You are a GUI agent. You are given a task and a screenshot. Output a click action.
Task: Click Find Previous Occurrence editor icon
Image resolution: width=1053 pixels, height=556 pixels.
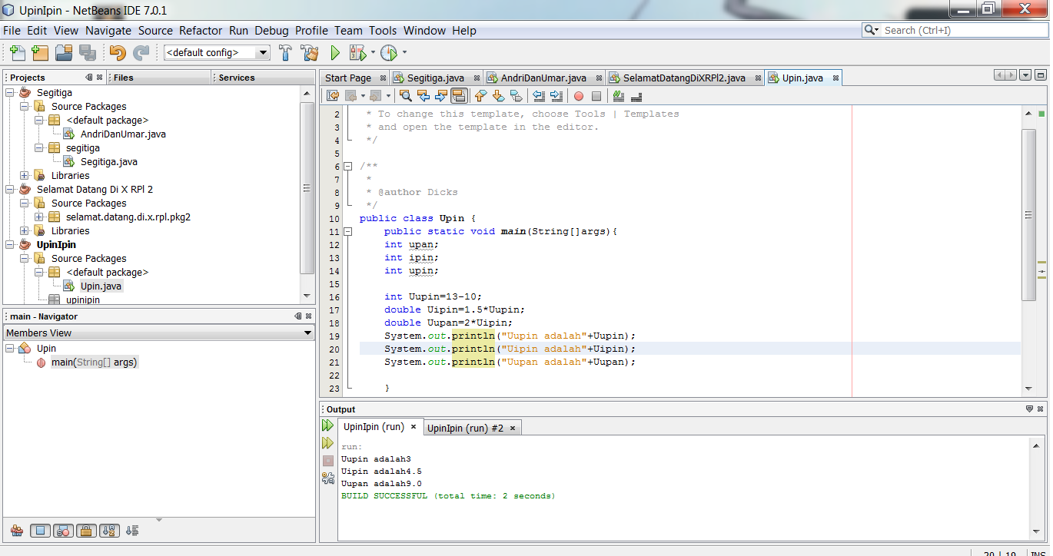pyautogui.click(x=424, y=96)
